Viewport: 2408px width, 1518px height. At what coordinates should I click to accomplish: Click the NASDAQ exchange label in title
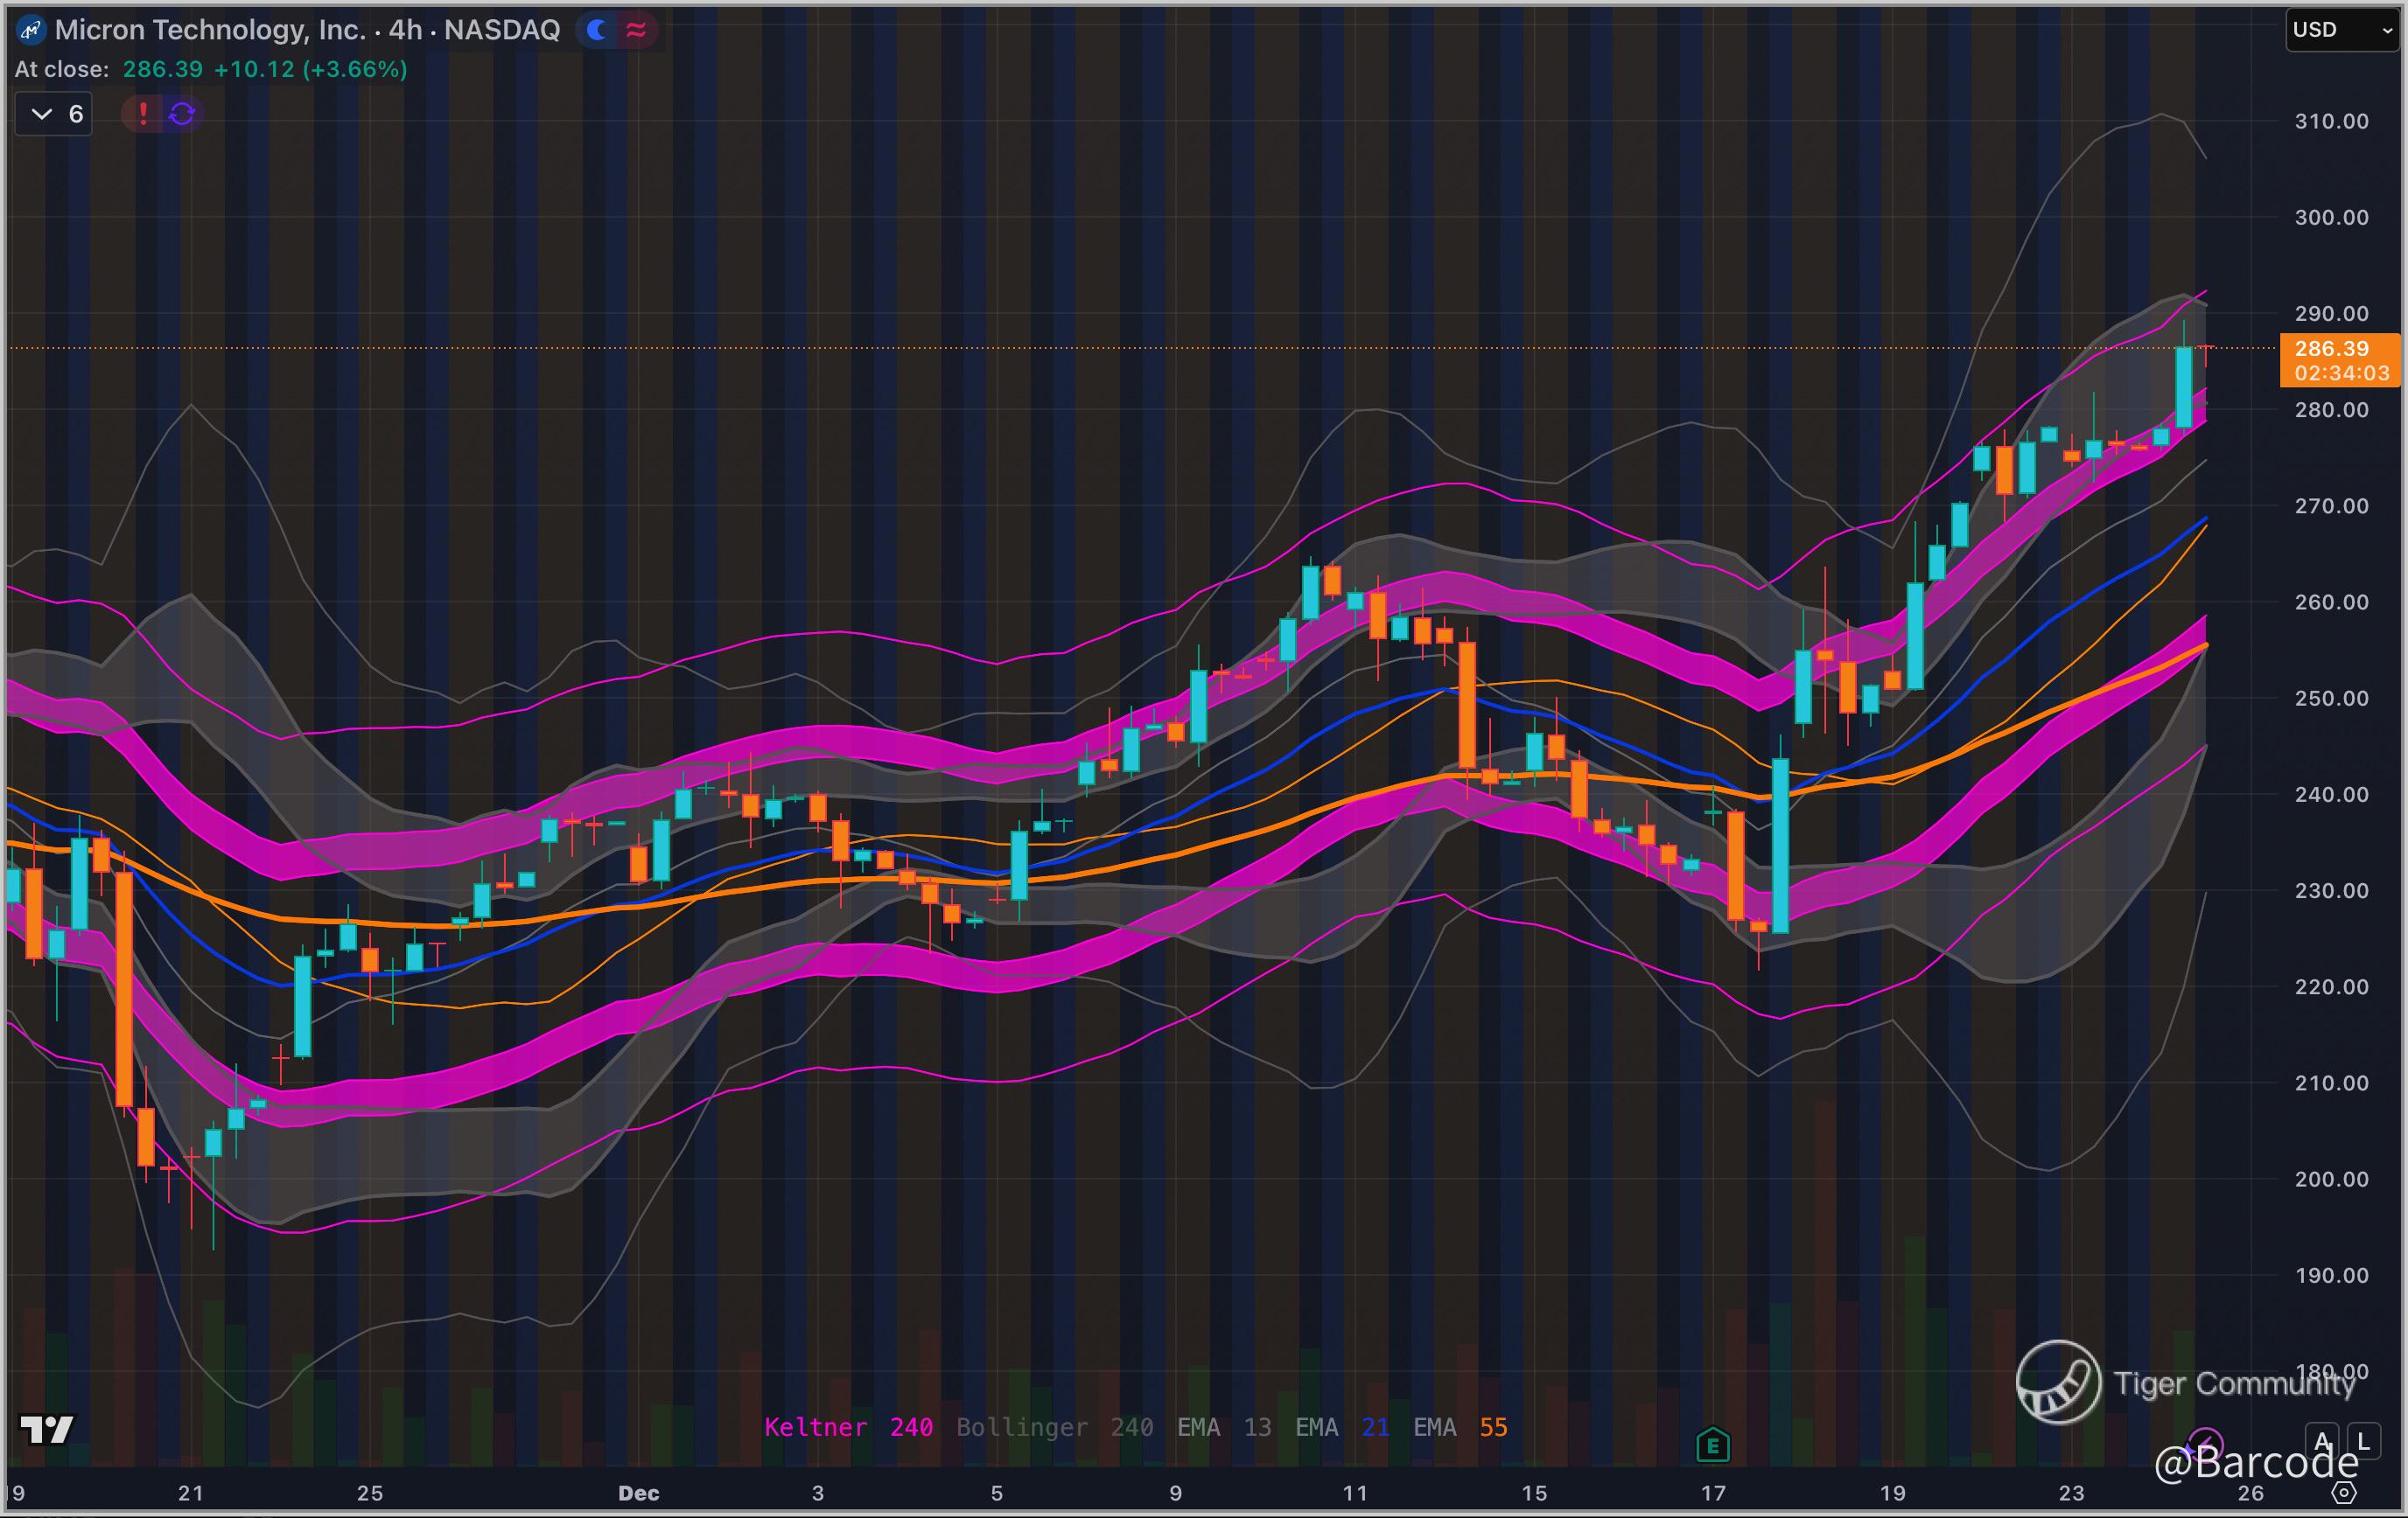click(x=501, y=30)
